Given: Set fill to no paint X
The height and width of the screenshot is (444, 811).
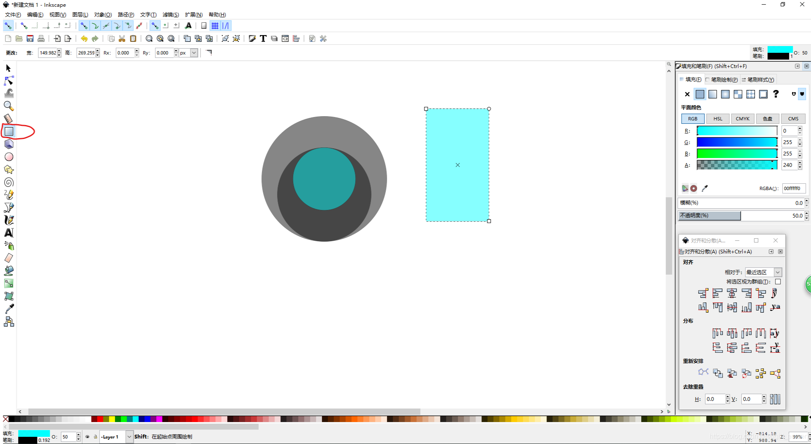Looking at the screenshot, I should 687,94.
